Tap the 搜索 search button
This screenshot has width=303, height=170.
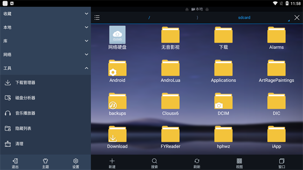click(154, 163)
